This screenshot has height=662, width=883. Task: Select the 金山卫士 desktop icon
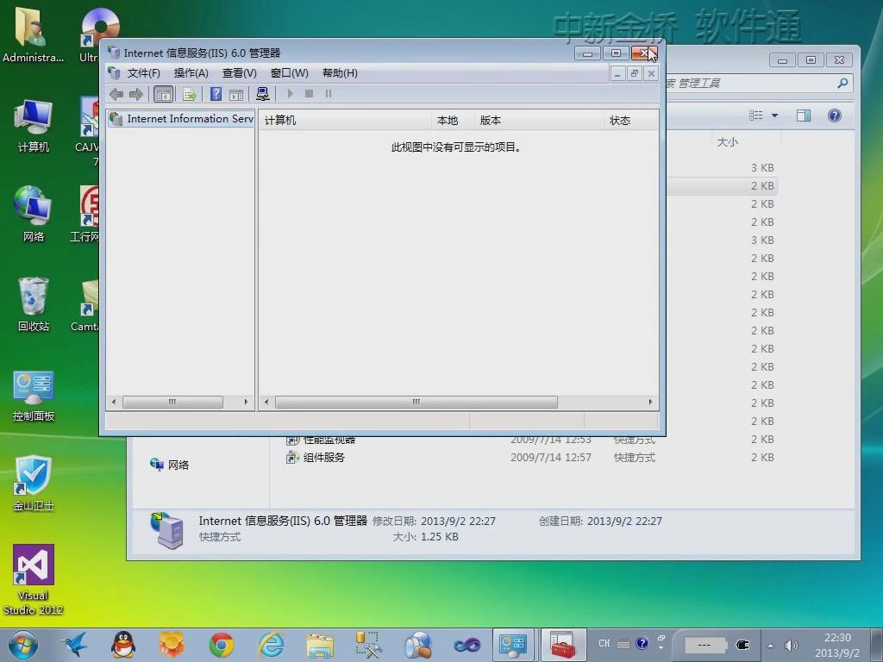34,484
